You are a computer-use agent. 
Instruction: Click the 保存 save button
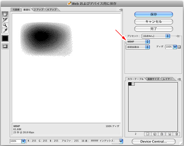153,15
